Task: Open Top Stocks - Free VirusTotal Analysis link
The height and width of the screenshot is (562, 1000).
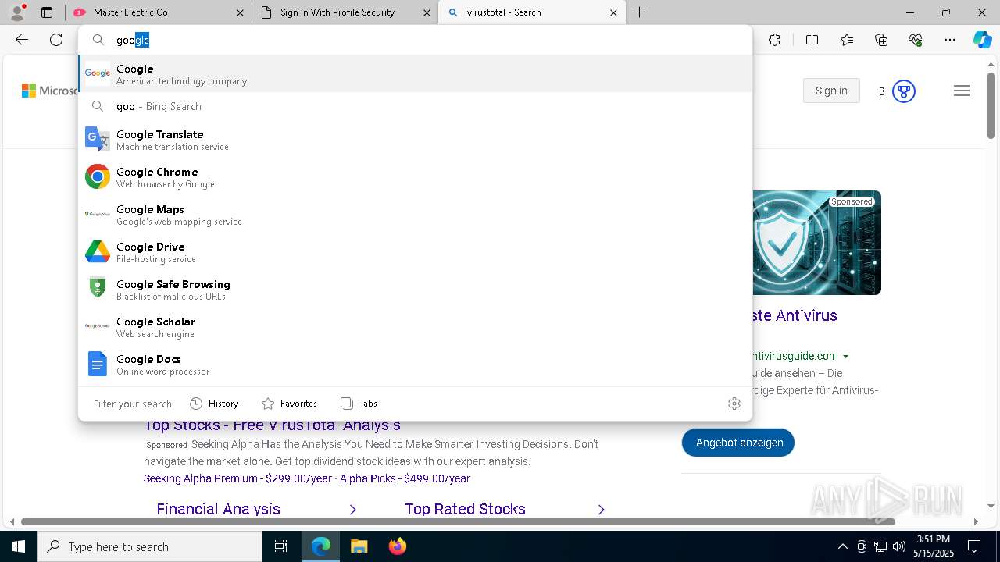Action: pos(272,425)
